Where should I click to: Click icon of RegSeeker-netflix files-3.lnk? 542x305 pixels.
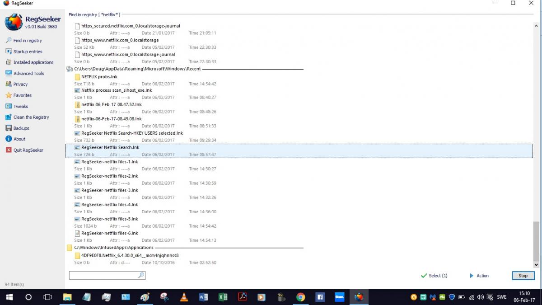click(x=77, y=191)
